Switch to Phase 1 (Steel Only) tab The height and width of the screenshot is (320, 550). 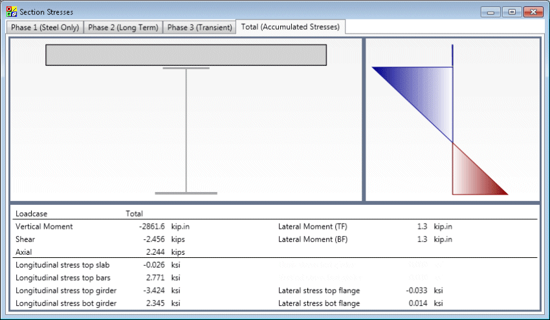click(x=45, y=27)
